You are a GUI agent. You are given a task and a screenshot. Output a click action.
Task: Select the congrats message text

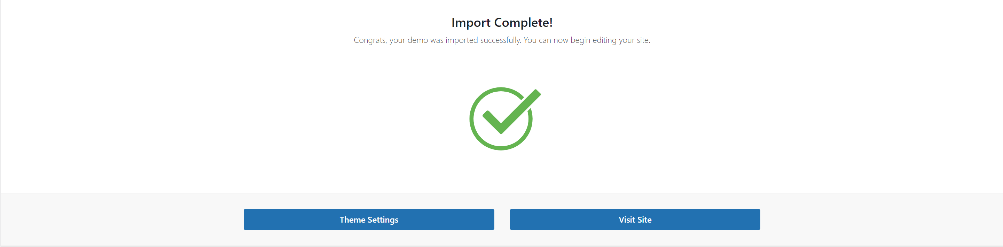pos(501,40)
